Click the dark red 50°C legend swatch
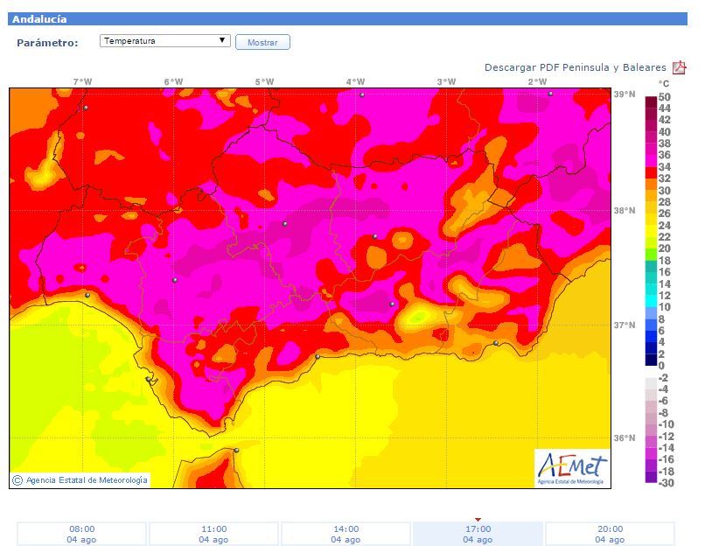 651,99
